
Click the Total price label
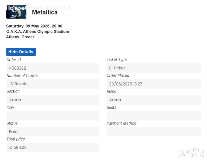click(16, 139)
